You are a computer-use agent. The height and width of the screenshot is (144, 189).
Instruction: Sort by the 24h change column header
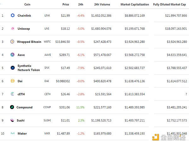(81, 4)
